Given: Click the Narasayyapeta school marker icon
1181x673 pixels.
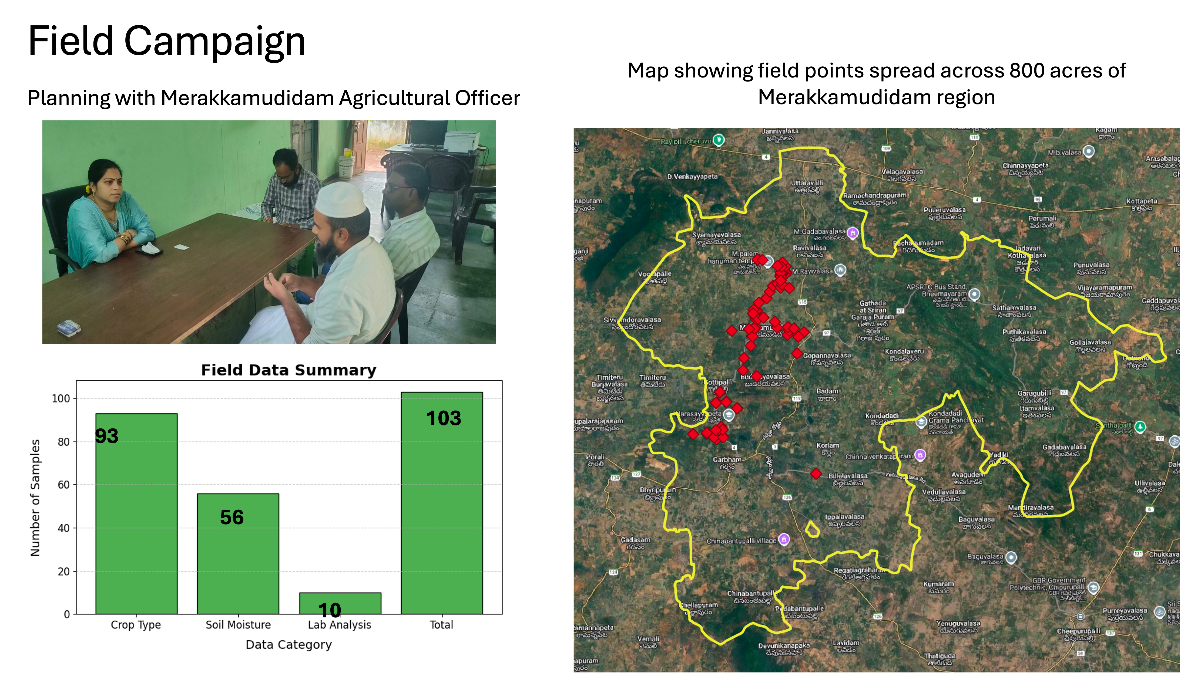Looking at the screenshot, I should 729,415.
